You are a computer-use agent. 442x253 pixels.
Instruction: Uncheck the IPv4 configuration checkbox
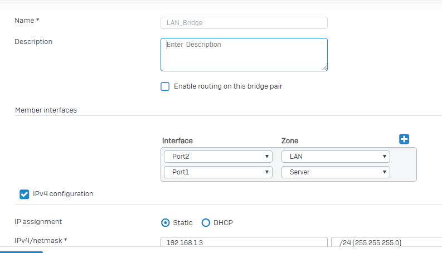point(25,194)
